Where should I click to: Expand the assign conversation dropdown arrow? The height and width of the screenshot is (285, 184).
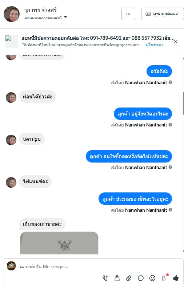point(65,17)
